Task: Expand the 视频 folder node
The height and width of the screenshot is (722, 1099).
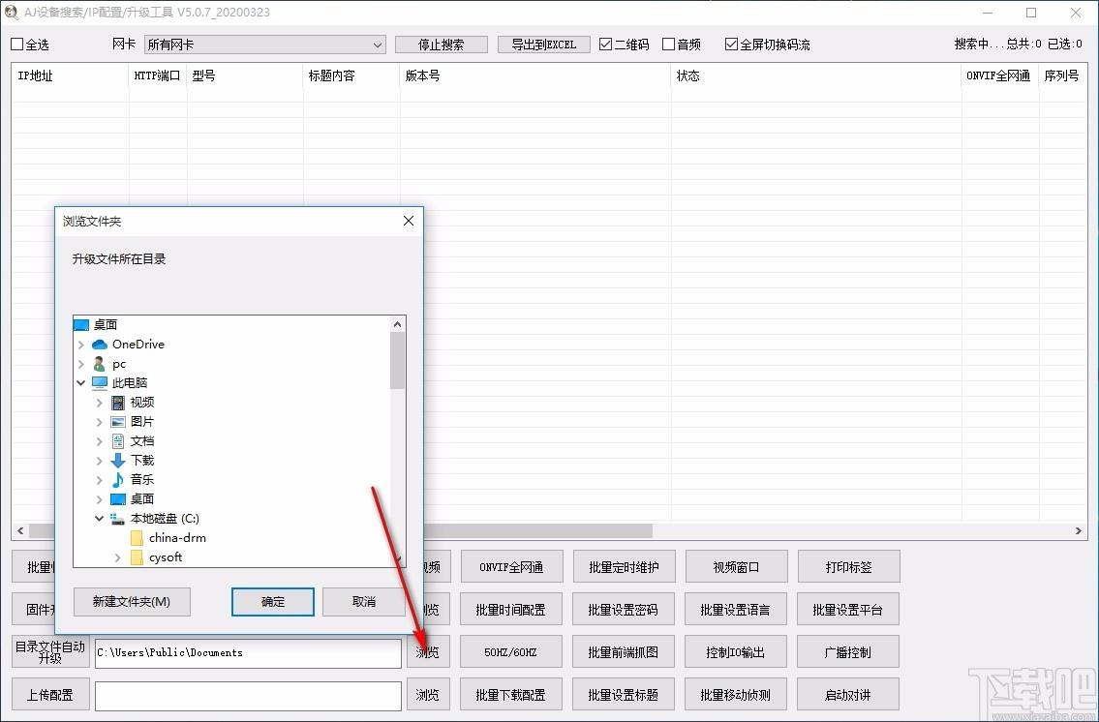Action: [x=99, y=403]
